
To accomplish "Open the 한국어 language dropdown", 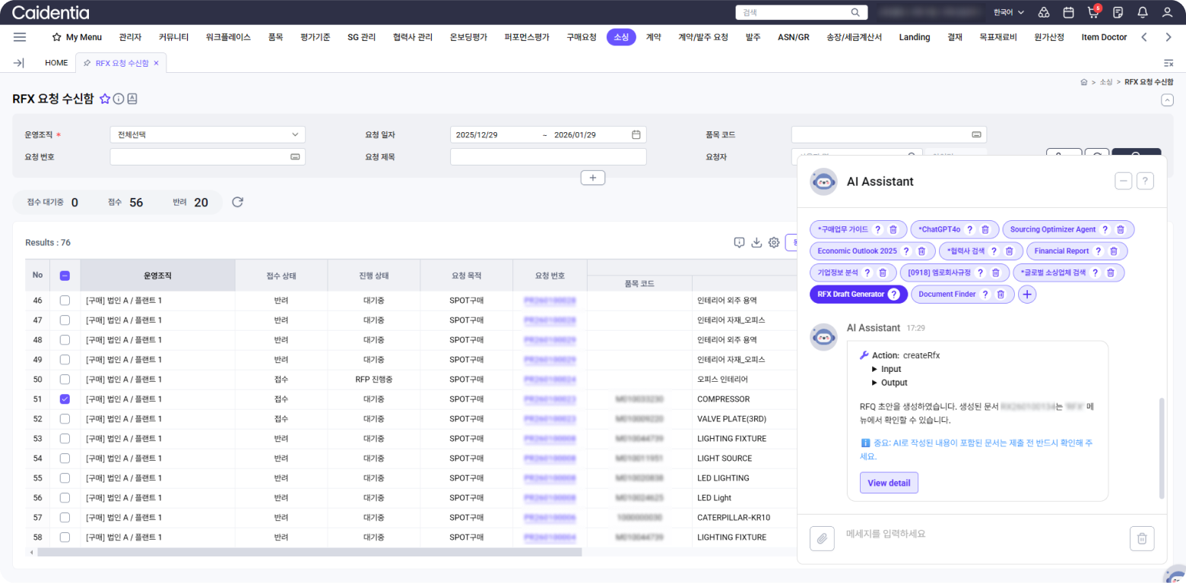I will [x=1009, y=13].
